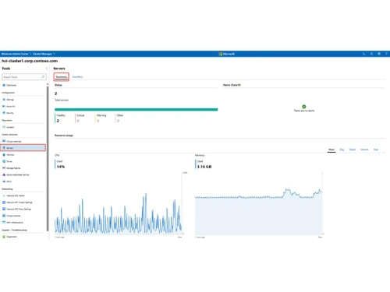390x292 pixels.
Task: Click the 3.16 GB memory value
Action: pos(204,167)
